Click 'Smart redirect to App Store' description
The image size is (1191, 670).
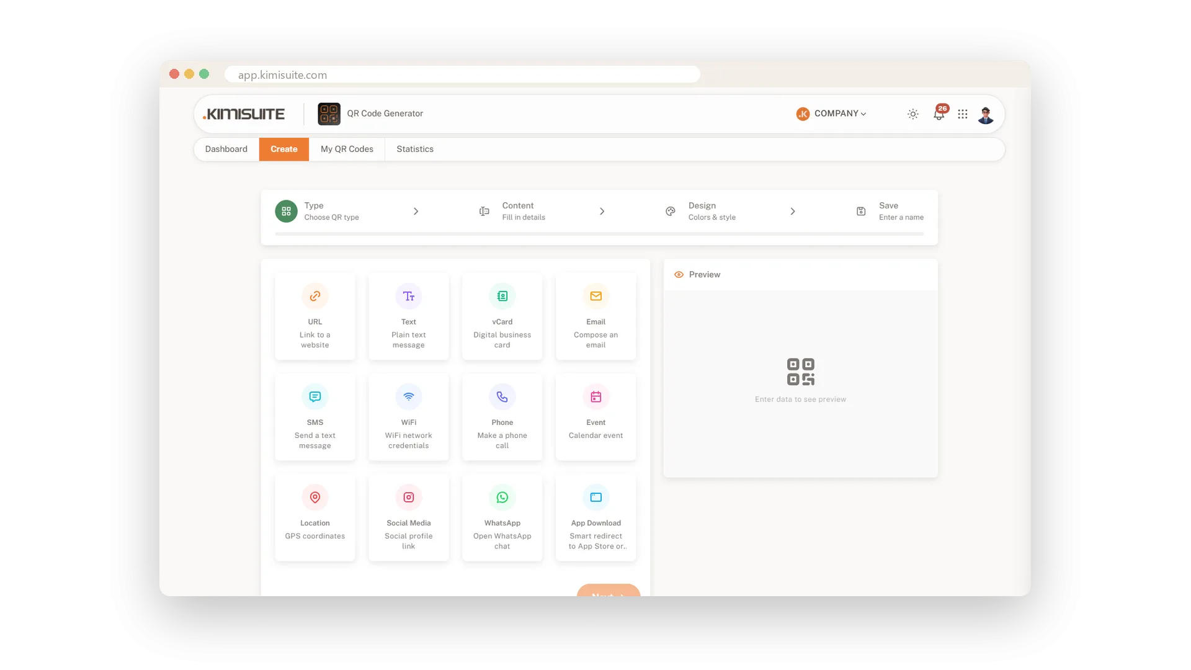597,541
